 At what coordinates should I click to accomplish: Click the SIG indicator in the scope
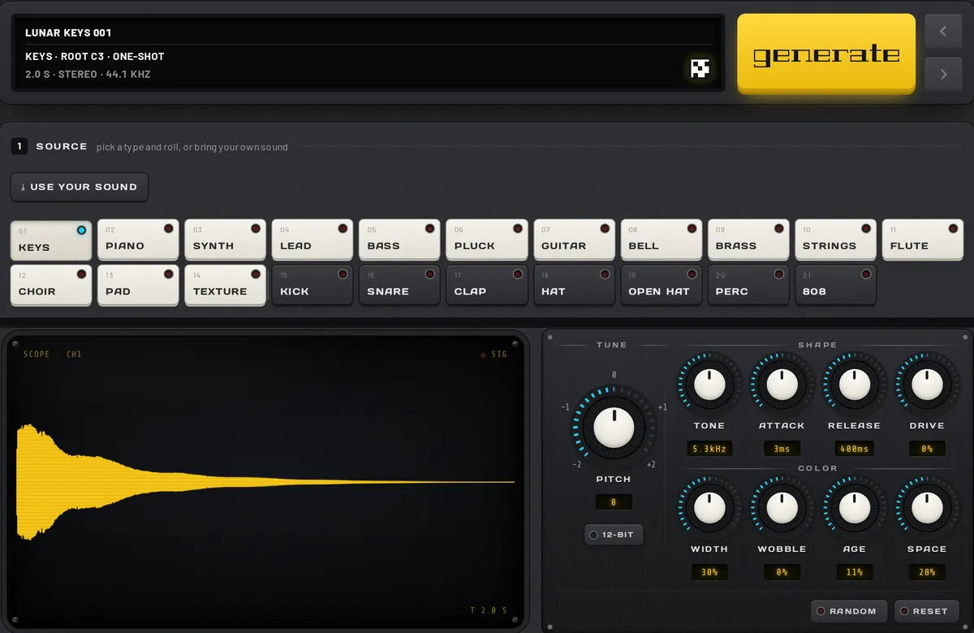[493, 355]
